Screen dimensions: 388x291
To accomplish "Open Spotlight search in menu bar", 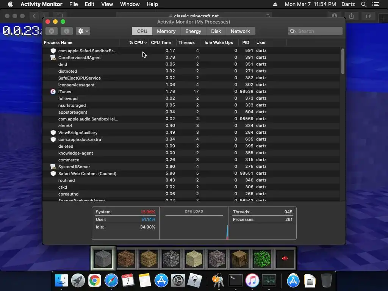I will pyautogui.click(x=364, y=4).
